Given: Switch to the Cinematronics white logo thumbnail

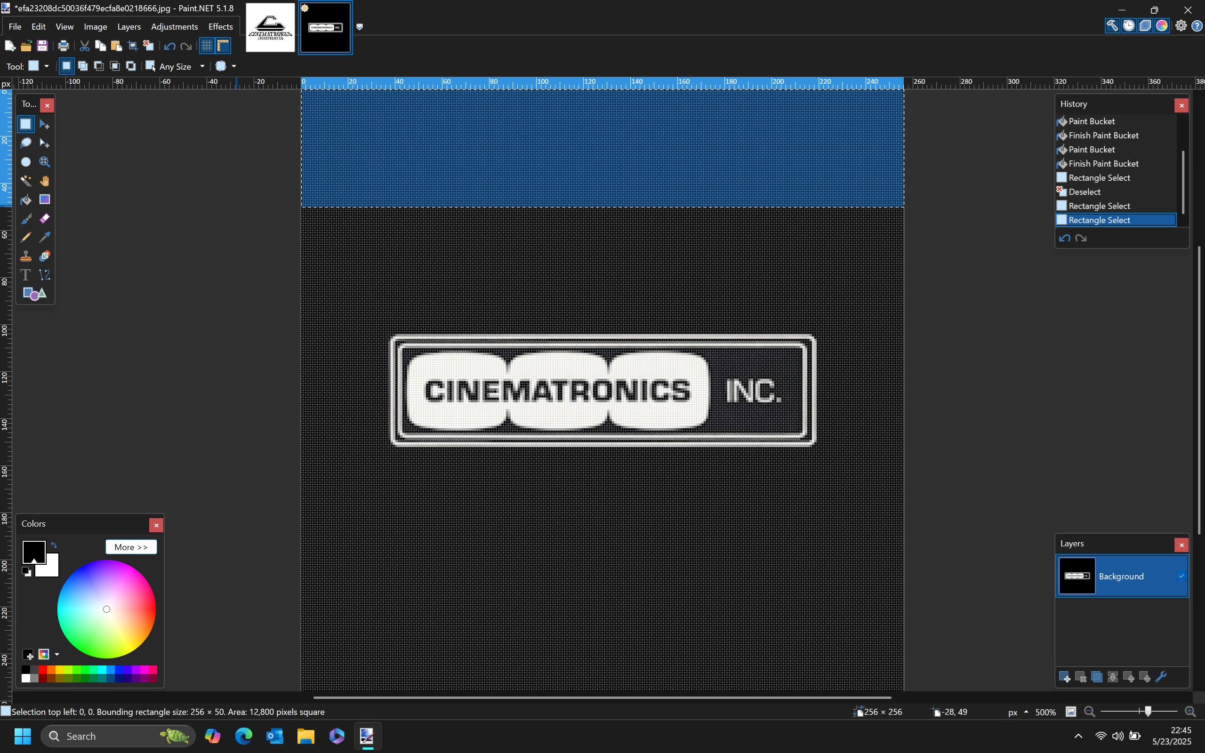Looking at the screenshot, I should (270, 28).
